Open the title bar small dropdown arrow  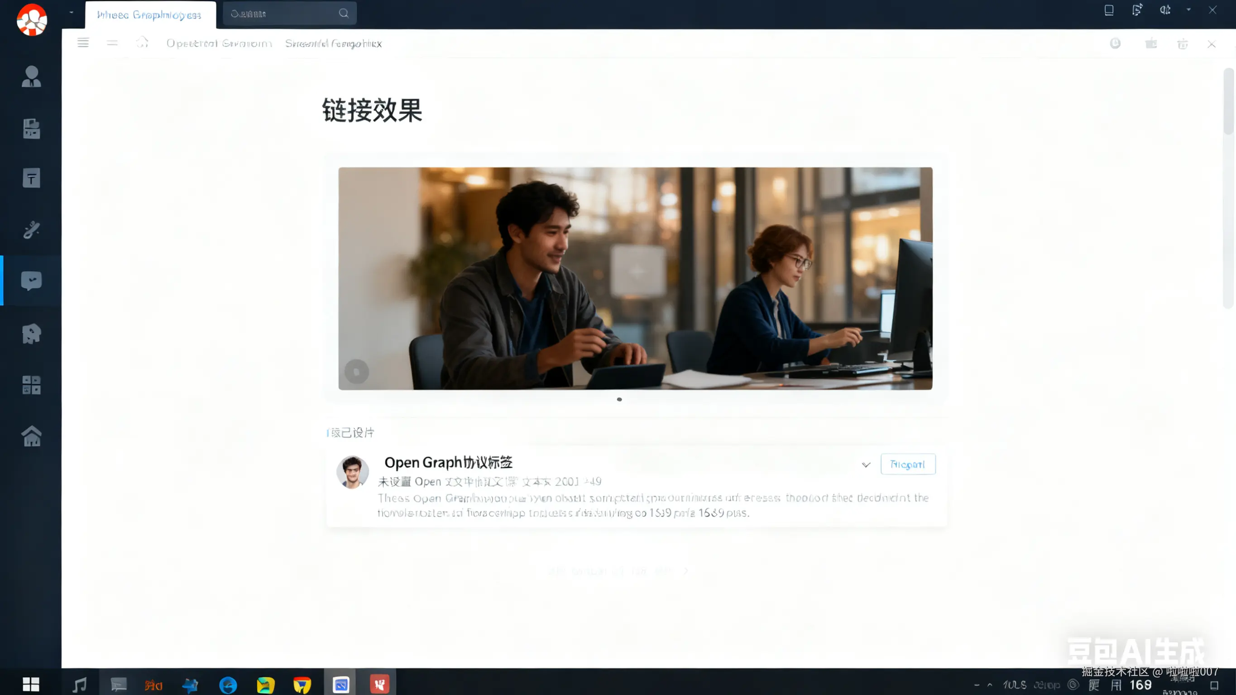pyautogui.click(x=1188, y=10)
